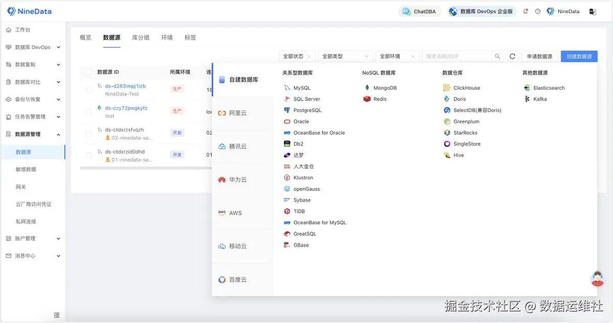Toggle the select-all checkbox in table header
The height and width of the screenshot is (323, 613).
pyautogui.click(x=88, y=72)
